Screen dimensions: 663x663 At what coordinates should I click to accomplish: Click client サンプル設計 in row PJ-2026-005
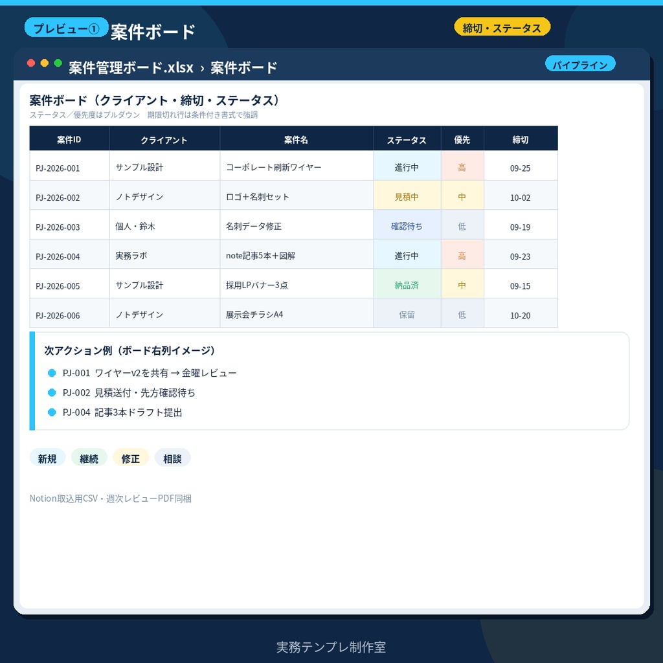click(164, 284)
